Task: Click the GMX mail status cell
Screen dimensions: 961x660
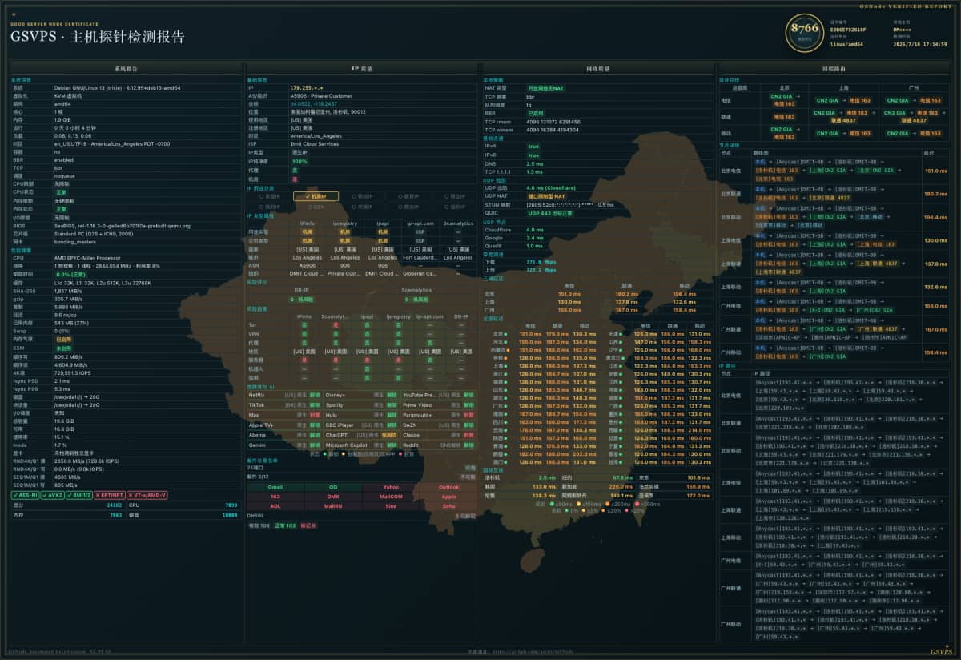Action: pos(332,497)
